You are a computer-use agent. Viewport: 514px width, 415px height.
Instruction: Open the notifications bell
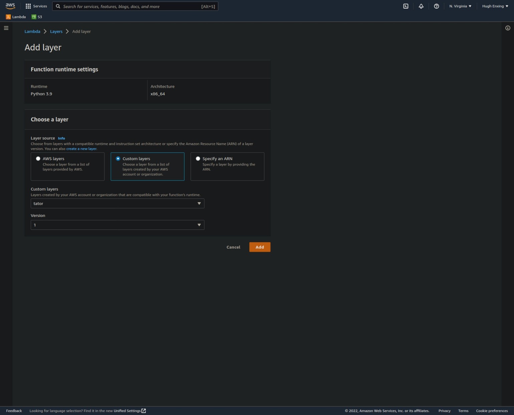421,6
